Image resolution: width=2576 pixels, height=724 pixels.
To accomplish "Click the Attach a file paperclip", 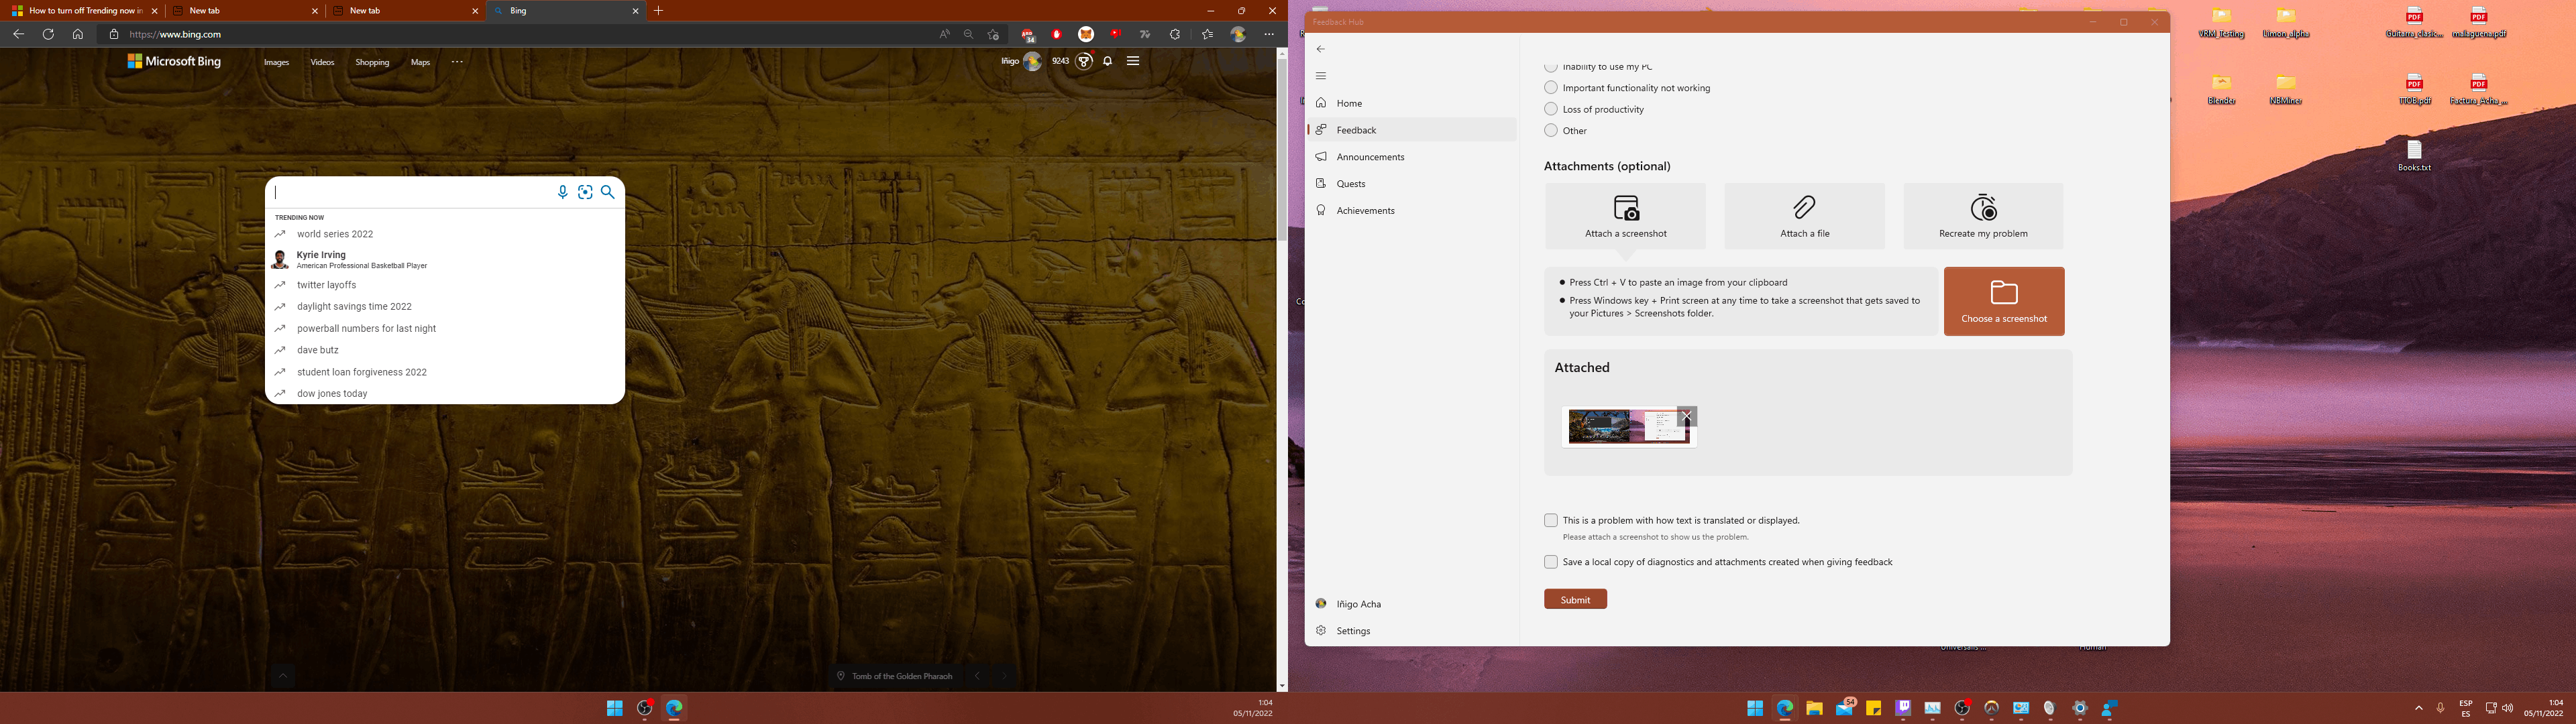I will 1804,208.
